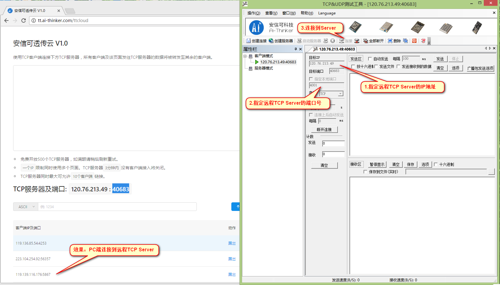Click the disconnect icon right of 连接

pos(357,41)
